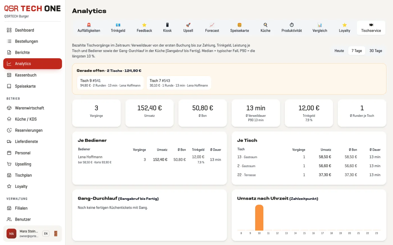Select the Tischservice tab
The width and height of the screenshot is (393, 245).
click(371, 28)
